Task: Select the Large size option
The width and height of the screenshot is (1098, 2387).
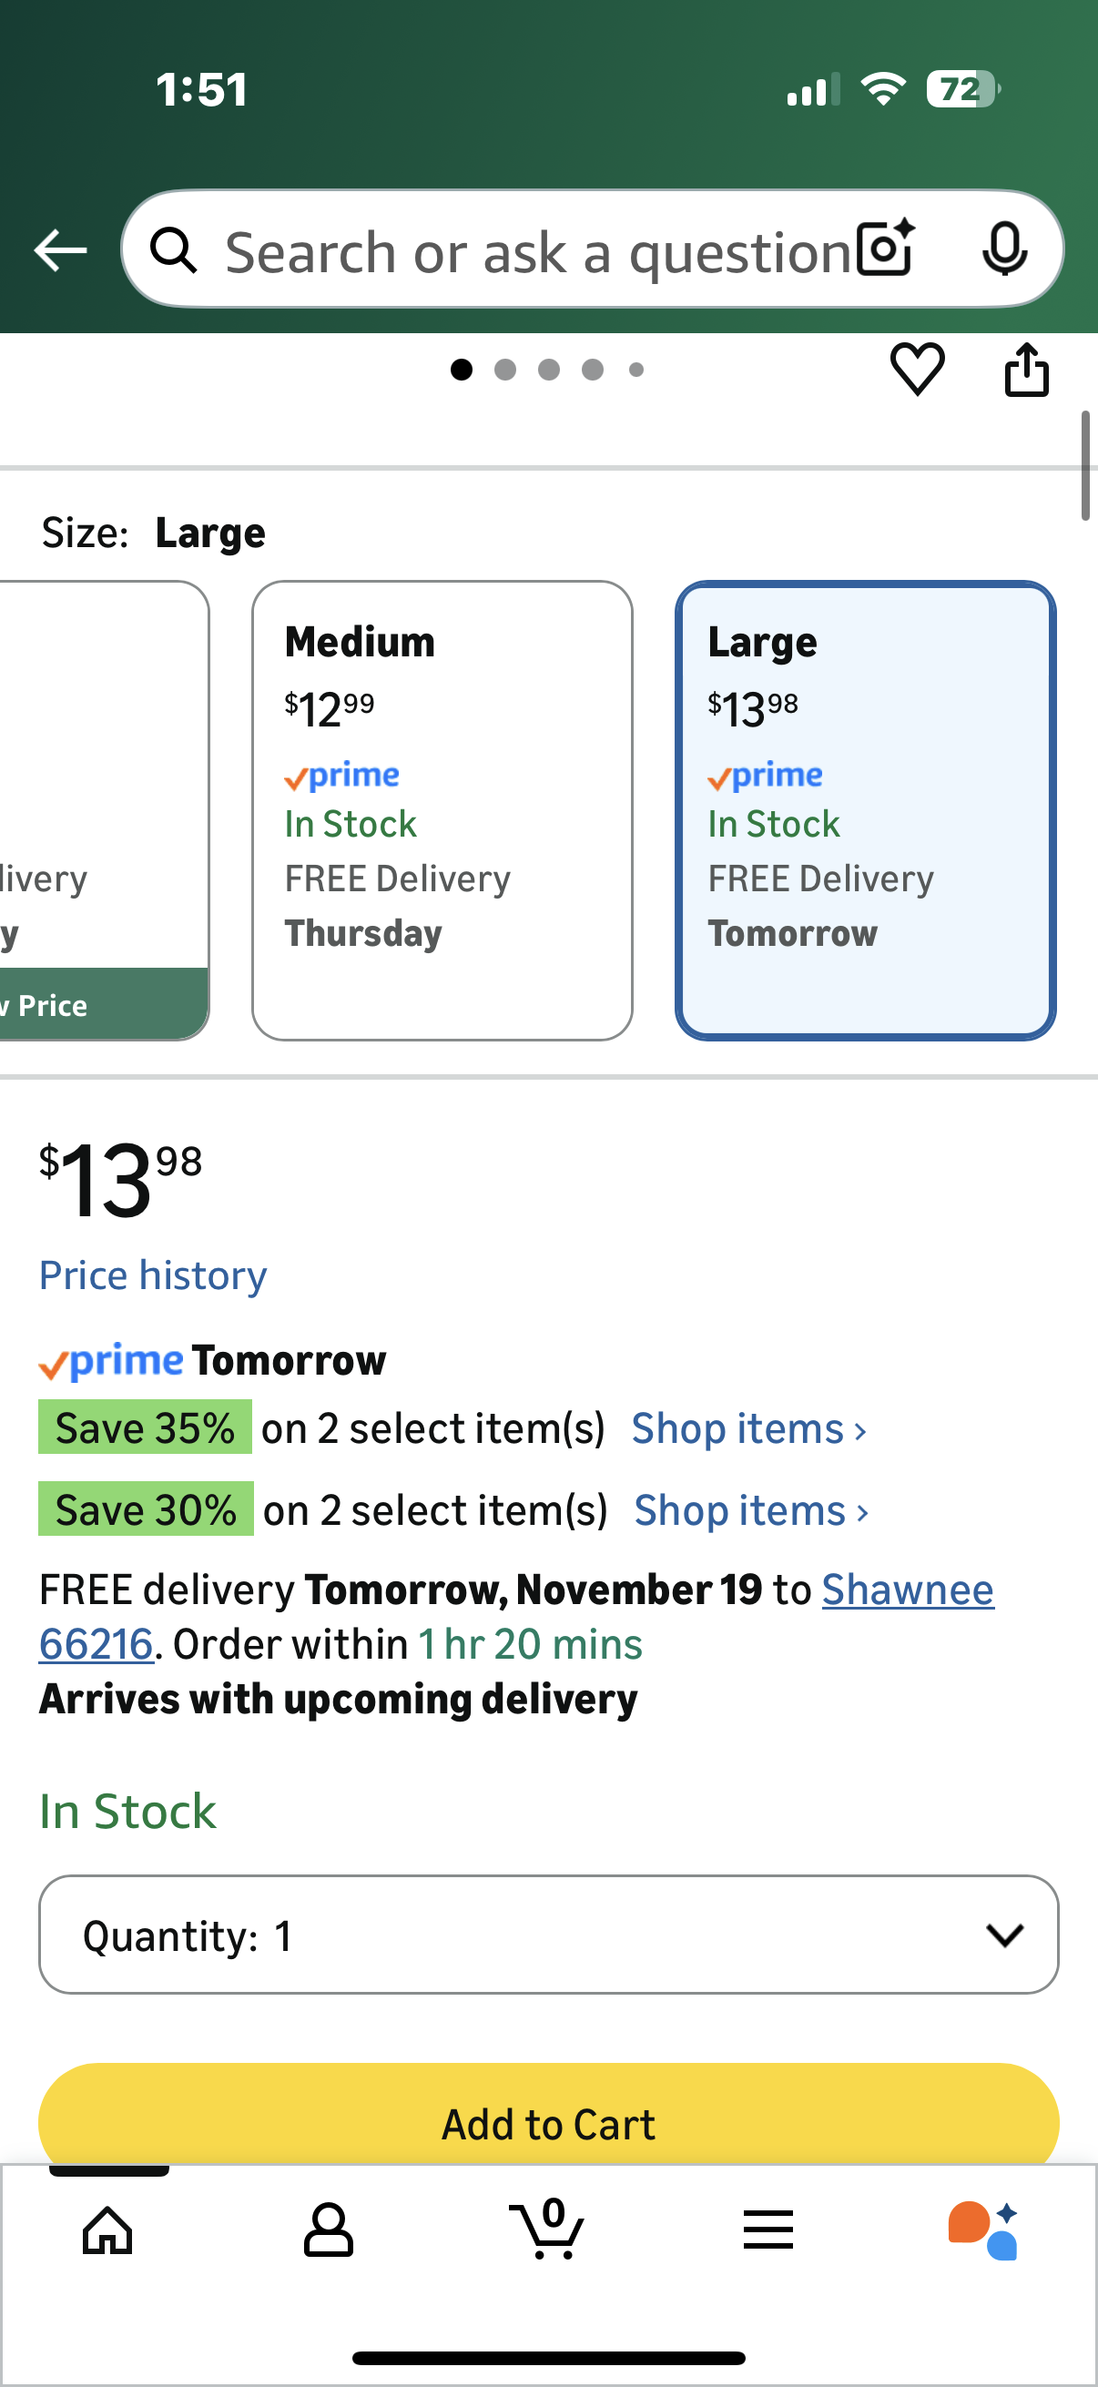Action: (865, 810)
